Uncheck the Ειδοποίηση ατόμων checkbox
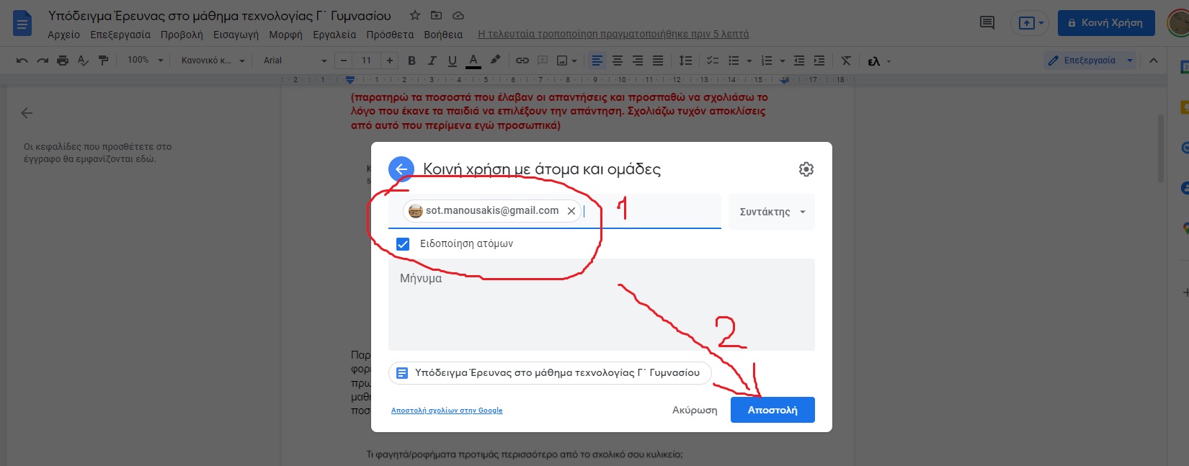 tap(403, 243)
